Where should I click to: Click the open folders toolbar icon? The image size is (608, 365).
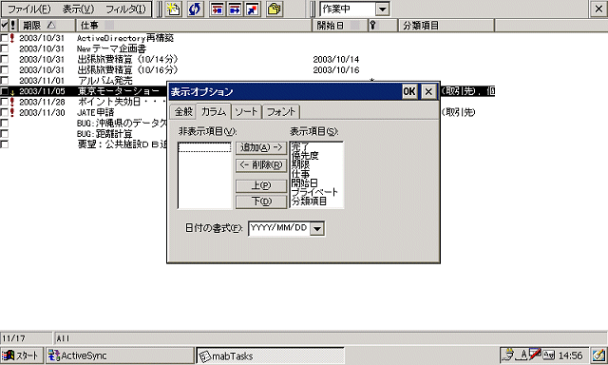coord(275,9)
